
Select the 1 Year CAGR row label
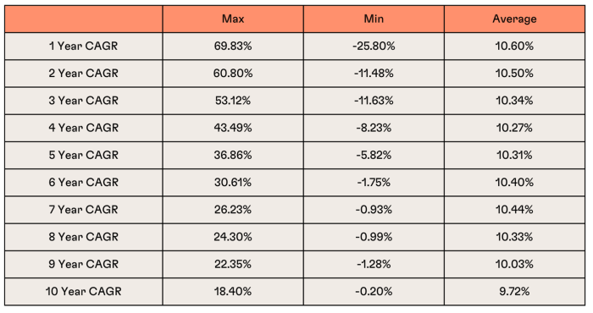tap(84, 46)
